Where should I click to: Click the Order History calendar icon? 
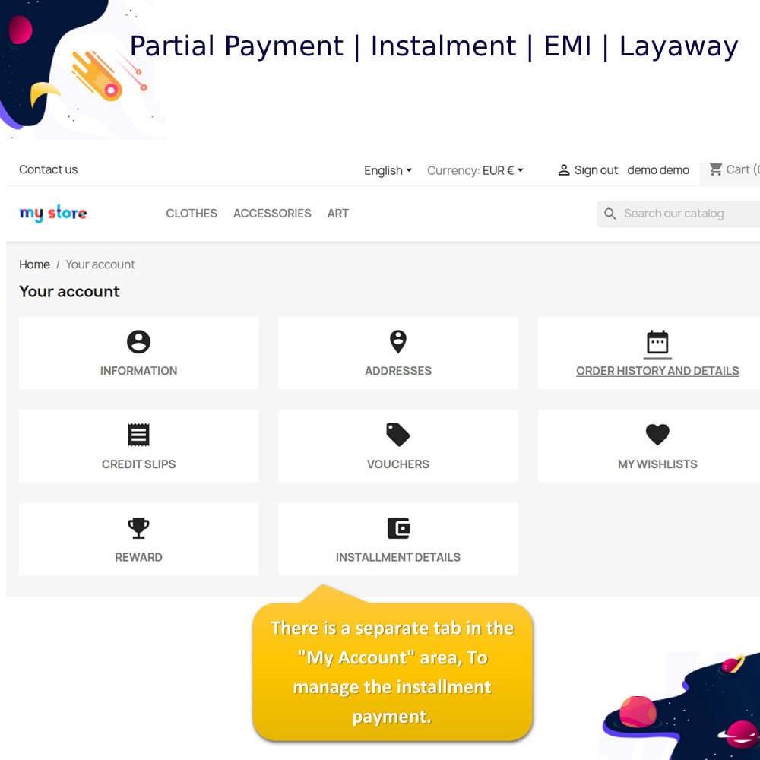657,342
